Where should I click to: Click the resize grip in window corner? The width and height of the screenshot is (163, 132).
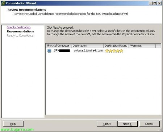[x=160, y=129]
